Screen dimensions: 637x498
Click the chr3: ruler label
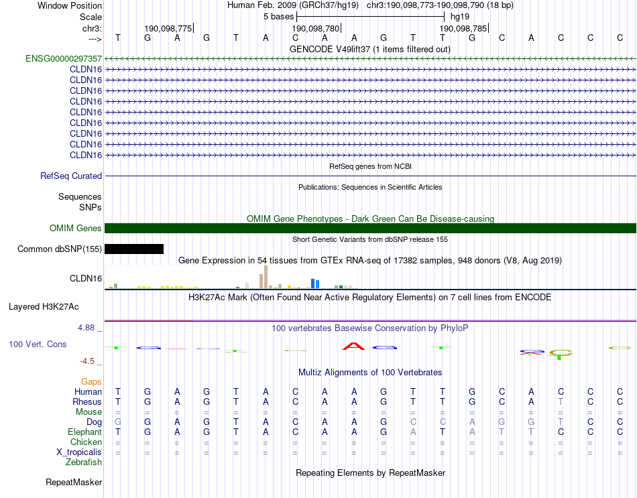point(92,28)
